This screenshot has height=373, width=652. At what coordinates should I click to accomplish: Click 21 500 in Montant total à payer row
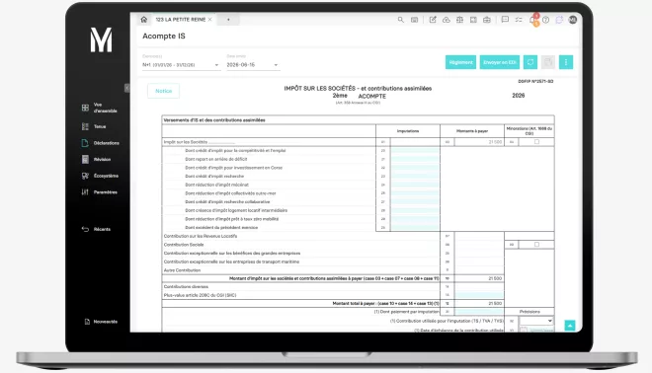(495, 304)
